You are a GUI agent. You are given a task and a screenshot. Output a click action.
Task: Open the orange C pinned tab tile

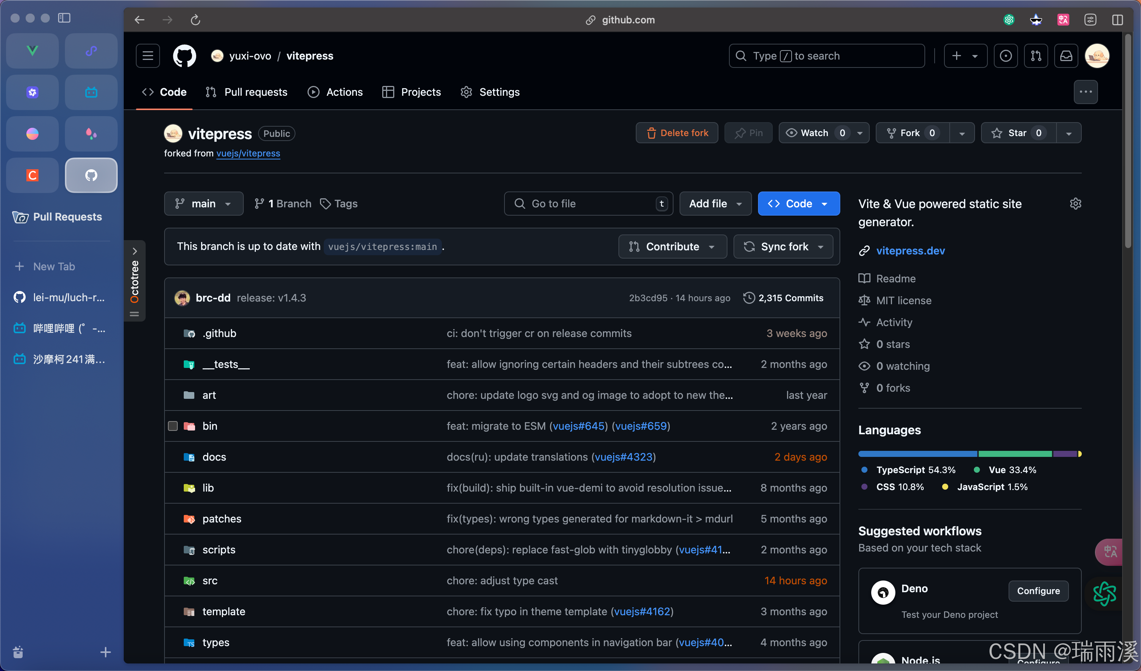tap(32, 175)
